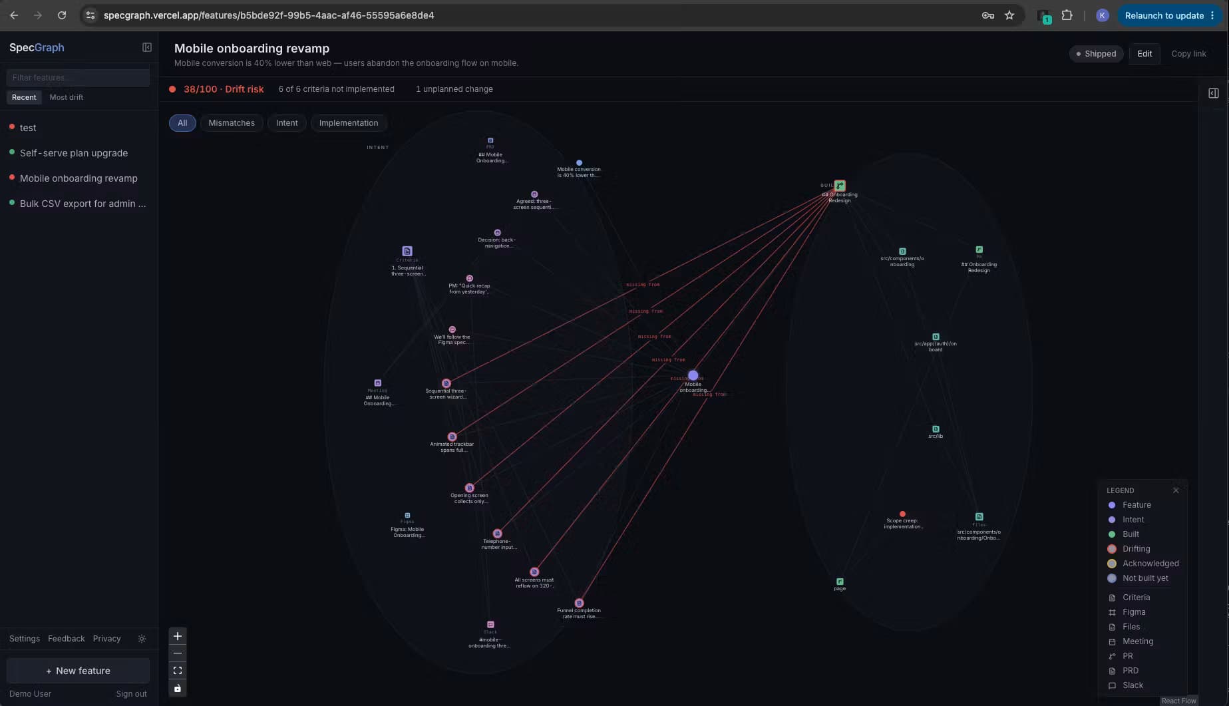Click the All screens must reflow node
This screenshot has height=706, width=1229.
coord(534,572)
